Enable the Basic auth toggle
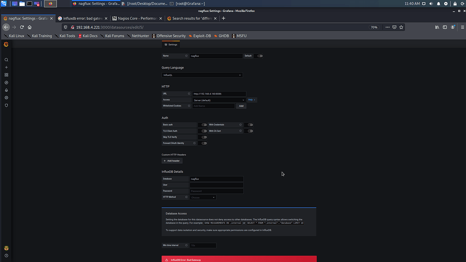This screenshot has height=262, width=466. [x=203, y=125]
